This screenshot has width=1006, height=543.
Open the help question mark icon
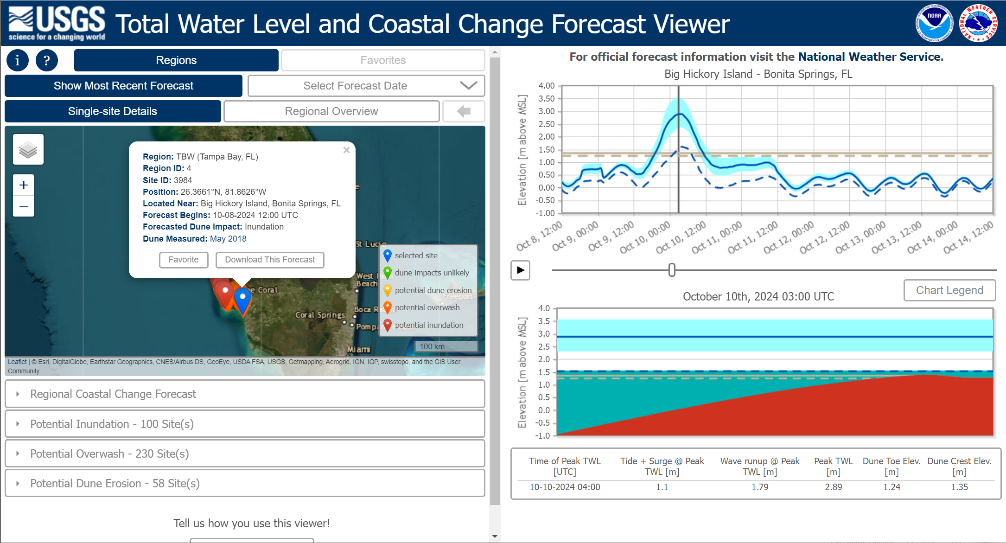[47, 60]
